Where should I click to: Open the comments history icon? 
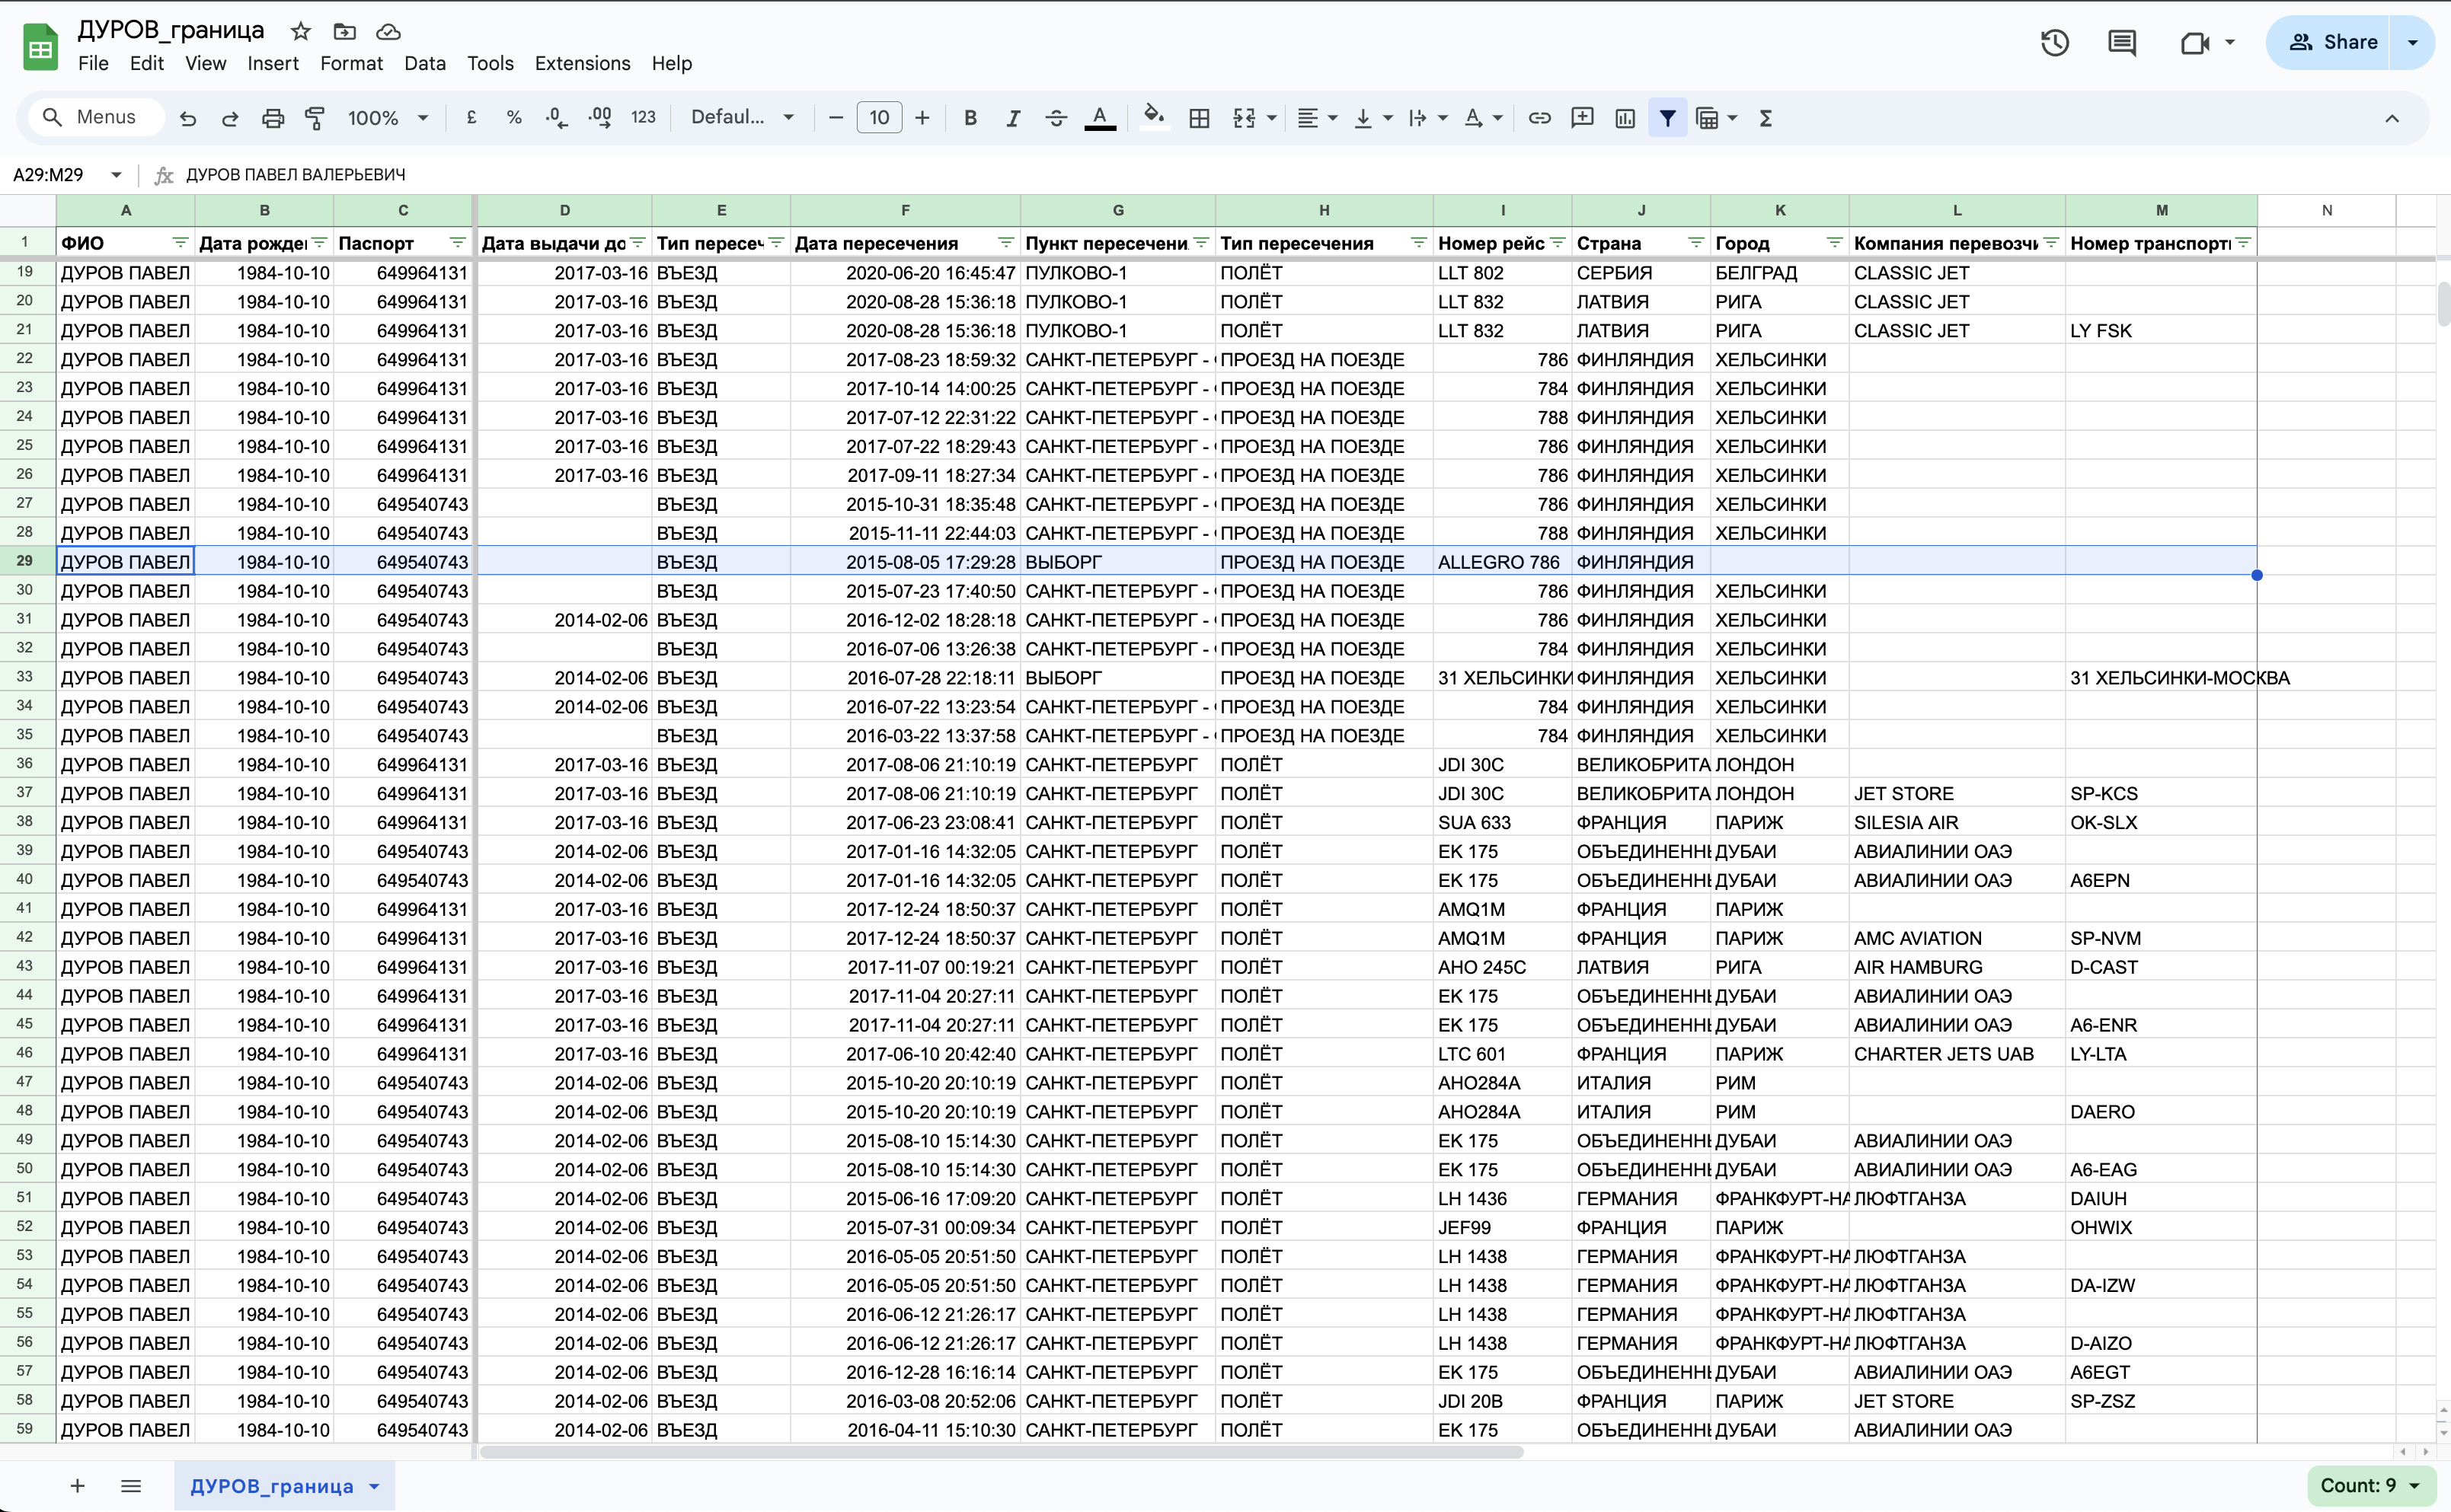[x=2121, y=42]
